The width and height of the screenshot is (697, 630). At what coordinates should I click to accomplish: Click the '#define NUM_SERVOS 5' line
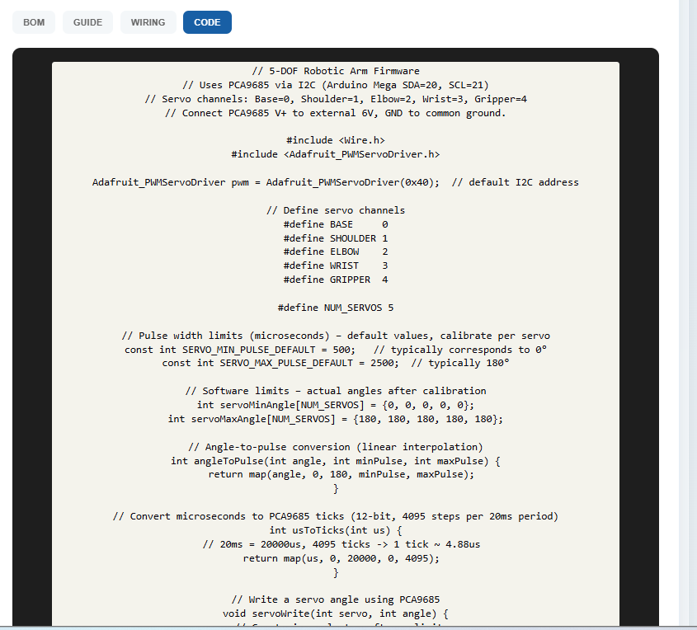[x=336, y=308]
